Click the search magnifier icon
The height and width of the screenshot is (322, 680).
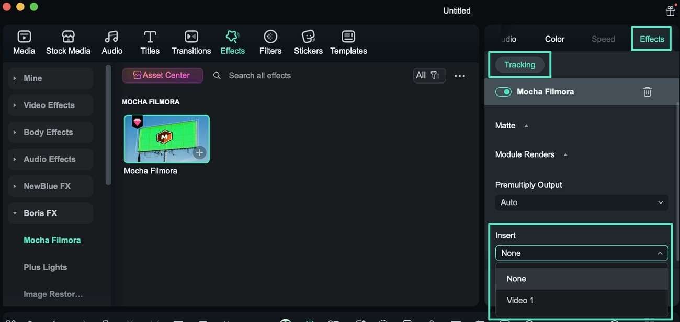(217, 76)
